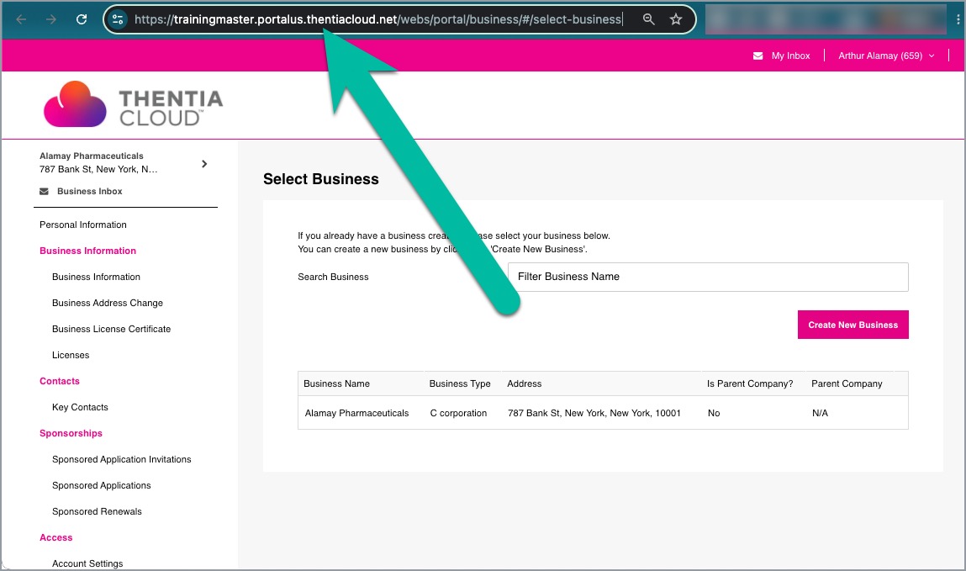Select the Alamay Pharmaceuticals business row
The width and height of the screenshot is (966, 571).
(x=603, y=413)
